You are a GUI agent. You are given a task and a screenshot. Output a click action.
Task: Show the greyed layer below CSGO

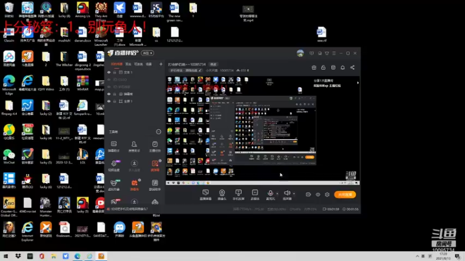click(x=109, y=86)
